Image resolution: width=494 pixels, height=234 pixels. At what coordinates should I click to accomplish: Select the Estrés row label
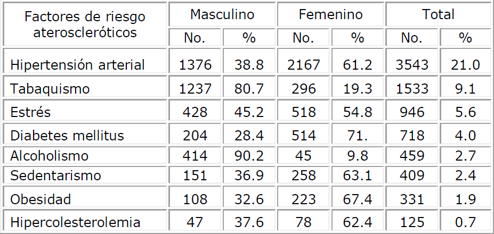click(x=30, y=112)
